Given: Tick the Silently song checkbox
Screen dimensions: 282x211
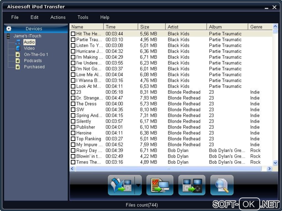Looking at the screenshot, I should pyautogui.click(x=73, y=121).
